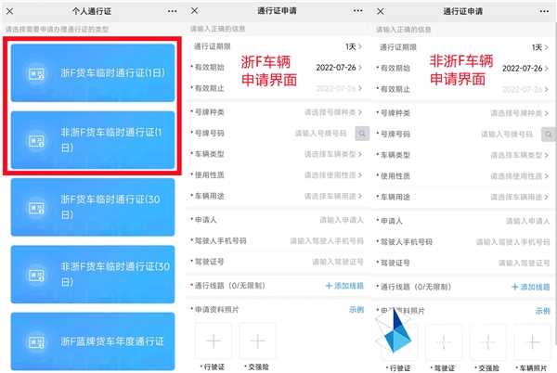Add 交强险 photo in 非浙F form
The height and width of the screenshot is (373, 557).
coord(488,342)
